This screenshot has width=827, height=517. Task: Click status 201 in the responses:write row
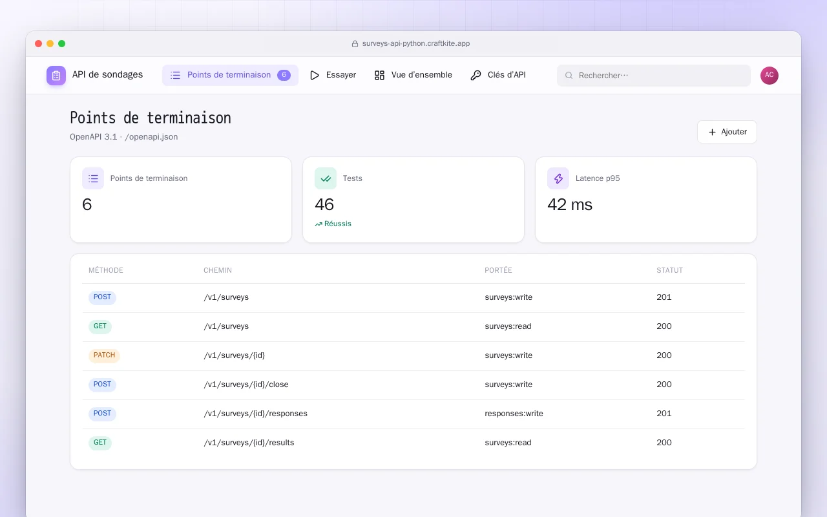point(664,414)
